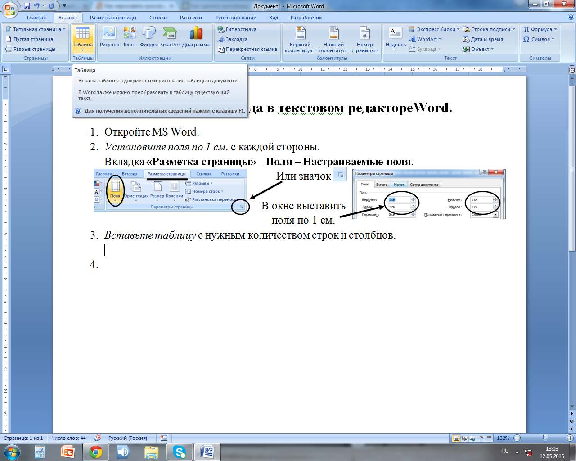Viewport: 576px width, 461px height.
Task: Open Word Help question mark icon
Action: pos(571,18)
